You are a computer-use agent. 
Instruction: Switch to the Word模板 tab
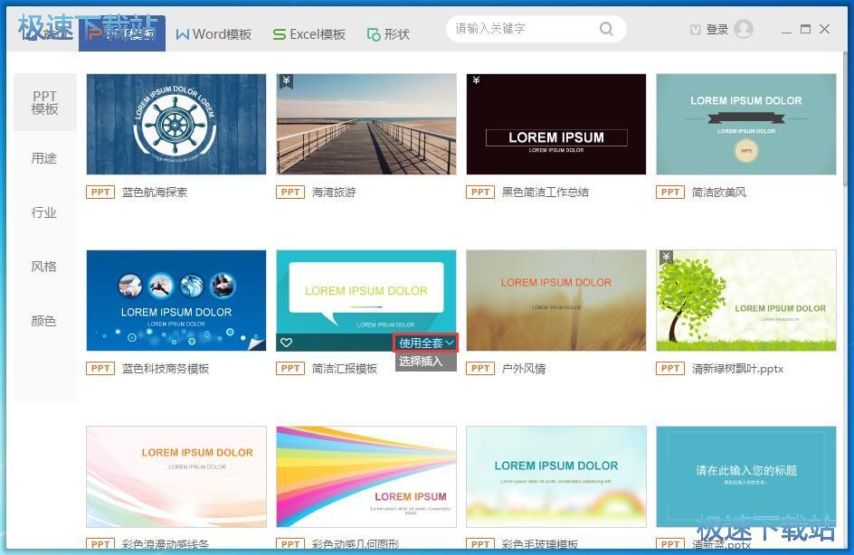tap(213, 34)
